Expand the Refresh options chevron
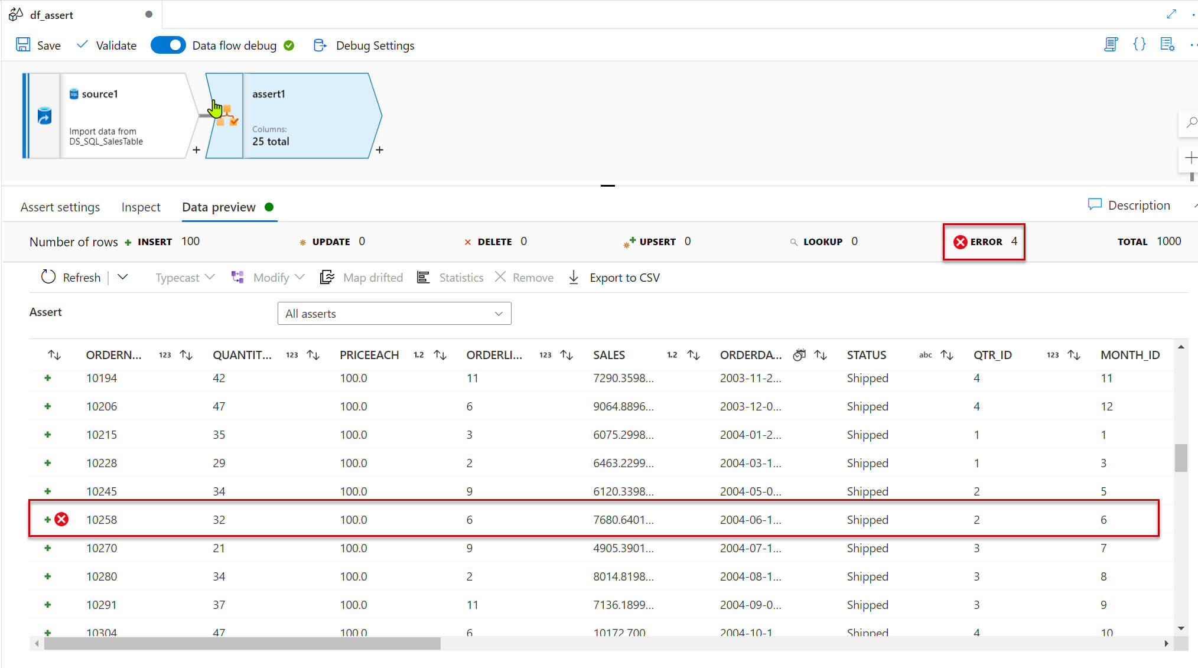 122,277
